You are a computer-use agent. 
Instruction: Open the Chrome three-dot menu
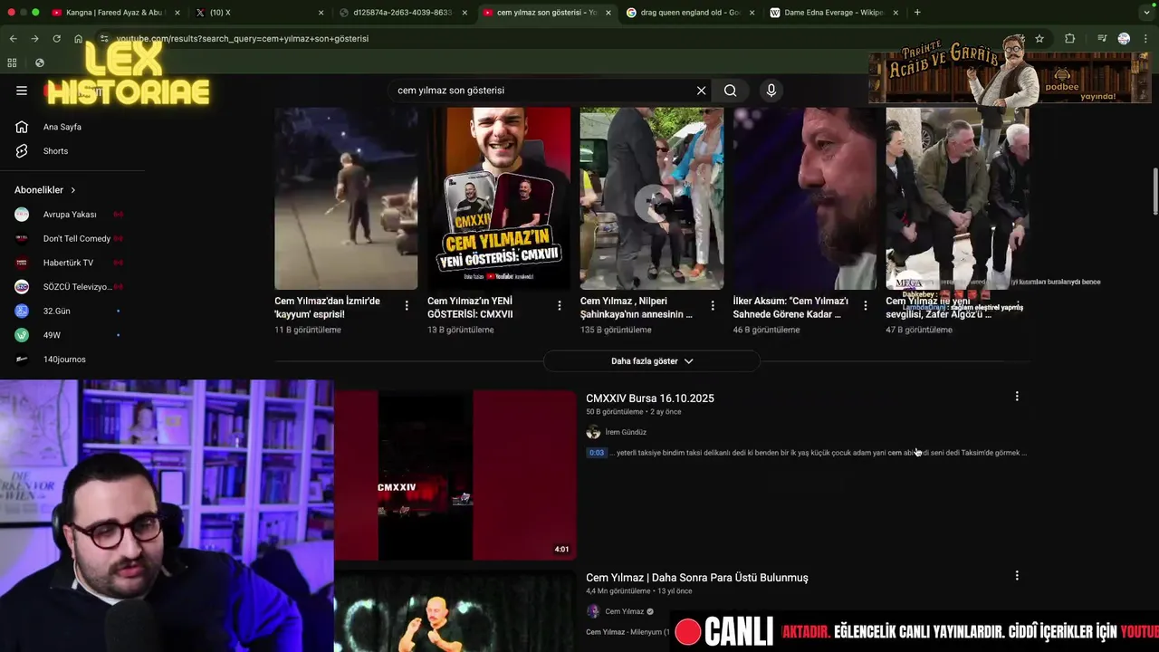click(x=1146, y=39)
